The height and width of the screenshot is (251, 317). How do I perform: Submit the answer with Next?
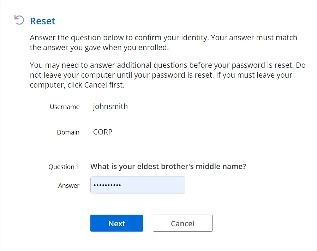(116, 223)
